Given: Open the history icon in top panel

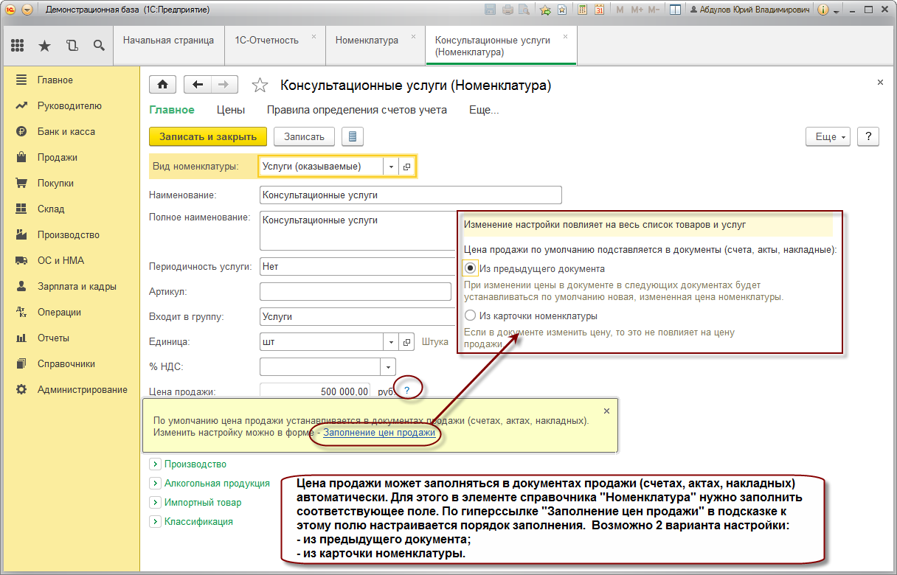Looking at the screenshot, I should pos(72,46).
